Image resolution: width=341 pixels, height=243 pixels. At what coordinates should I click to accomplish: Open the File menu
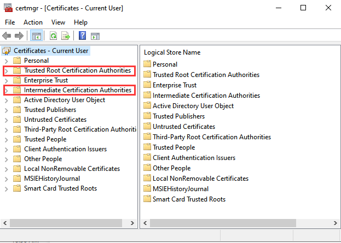[x=10, y=22]
